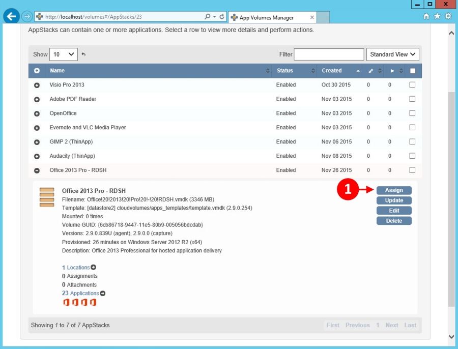Click the browser Back arrow button

(11, 16)
